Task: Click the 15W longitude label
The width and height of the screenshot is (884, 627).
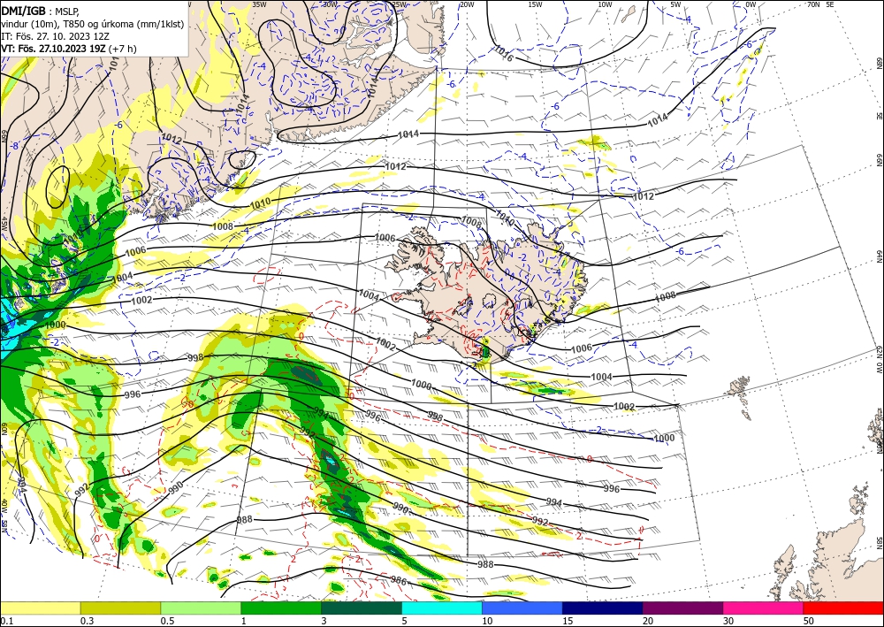Action: coord(535,4)
